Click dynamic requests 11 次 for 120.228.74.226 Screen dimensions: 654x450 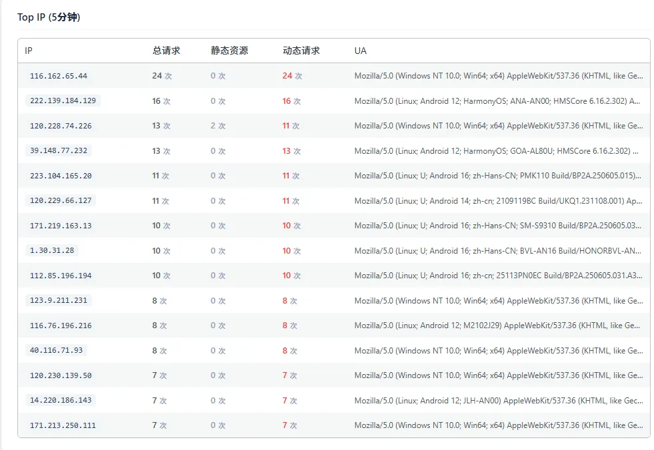click(291, 126)
